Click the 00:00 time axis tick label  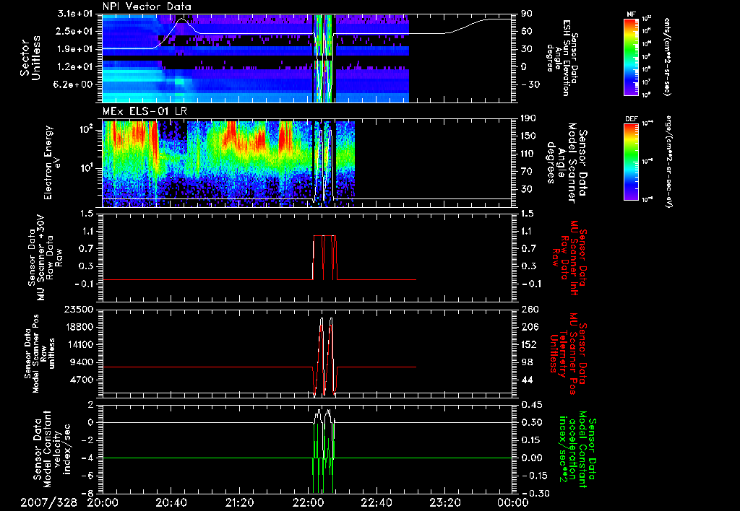pyautogui.click(x=513, y=502)
